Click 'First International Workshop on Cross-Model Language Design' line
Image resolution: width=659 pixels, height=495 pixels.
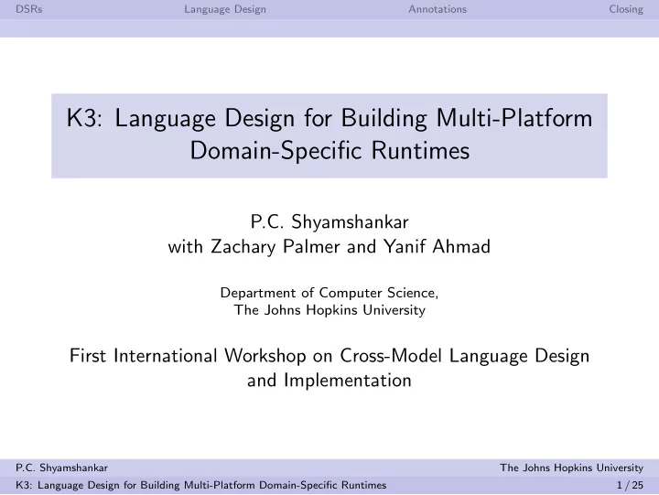329,356
